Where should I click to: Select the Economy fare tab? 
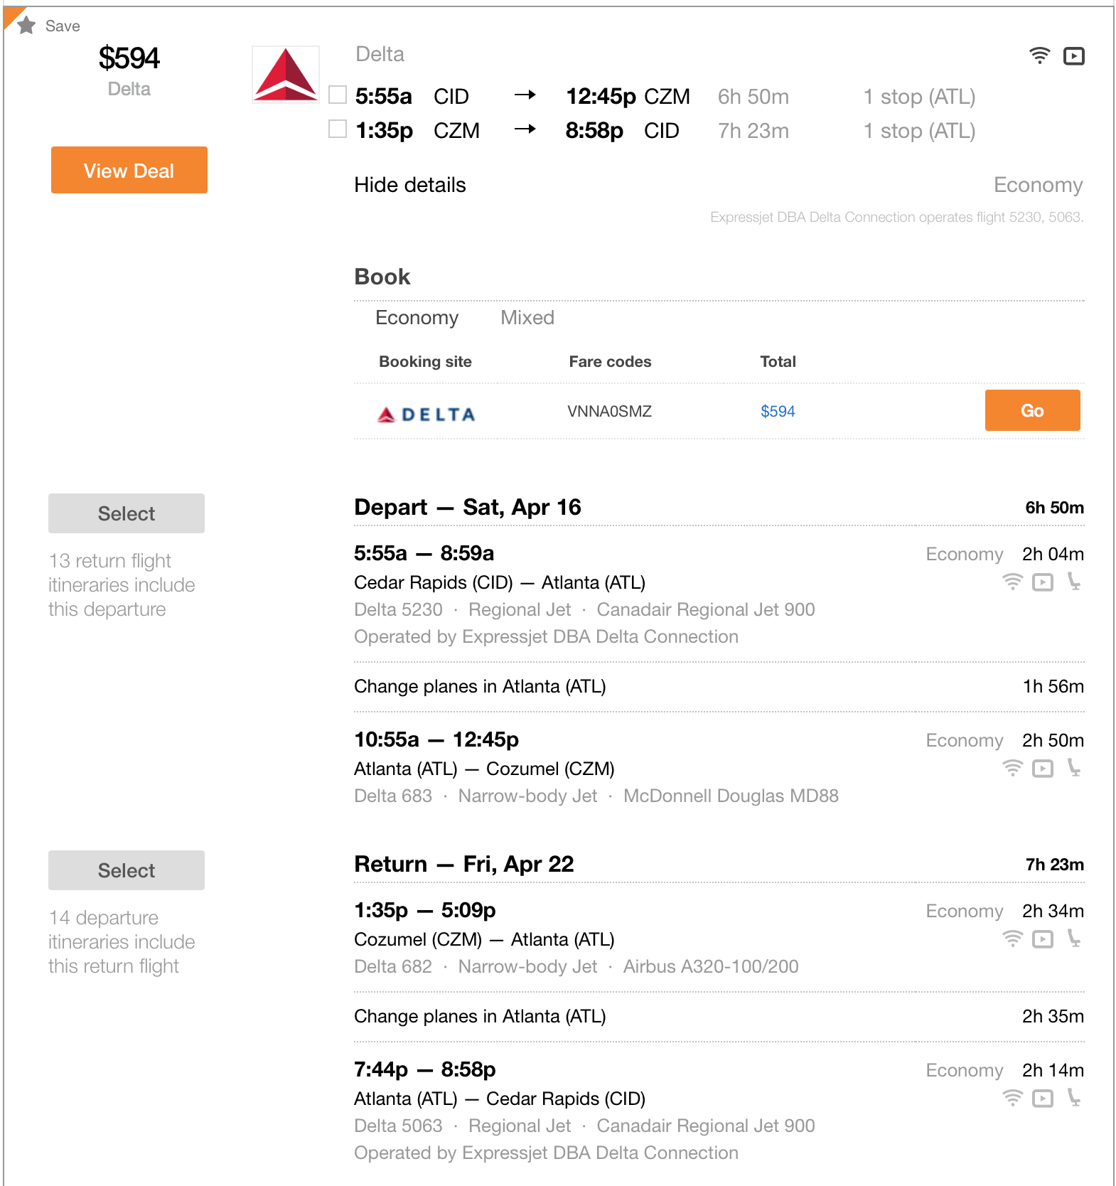coord(417,318)
